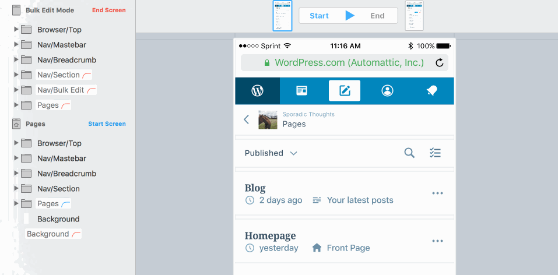The width and height of the screenshot is (558, 275).
Task: Expand Pages folder under Pages screen
Action: (x=16, y=203)
